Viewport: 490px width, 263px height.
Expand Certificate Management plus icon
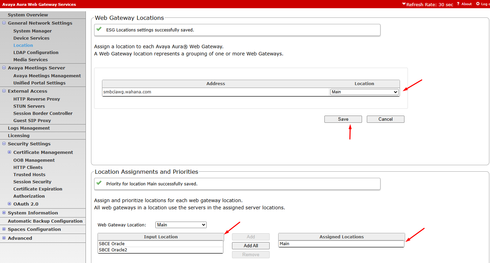pyautogui.click(x=10, y=152)
